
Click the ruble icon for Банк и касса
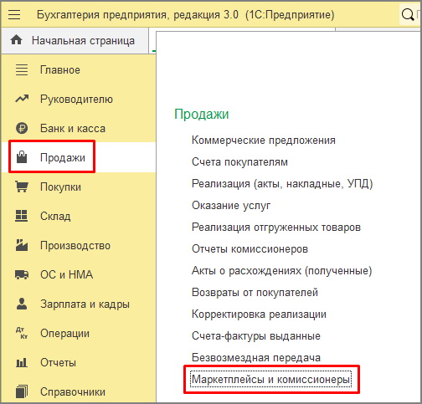tap(22, 128)
